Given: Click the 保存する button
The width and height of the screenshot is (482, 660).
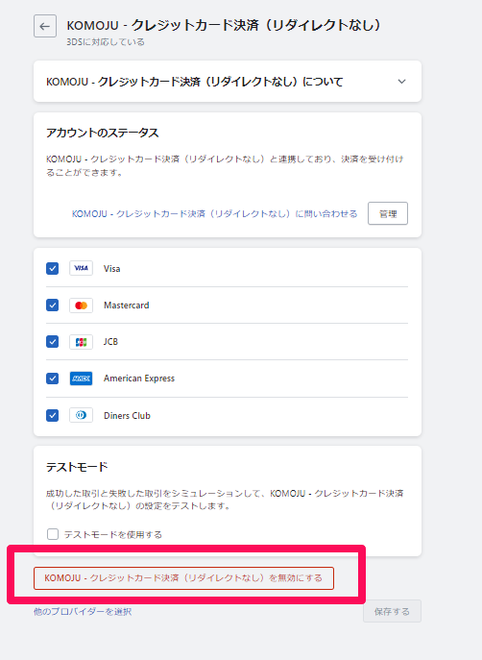Looking at the screenshot, I should pyautogui.click(x=392, y=611).
